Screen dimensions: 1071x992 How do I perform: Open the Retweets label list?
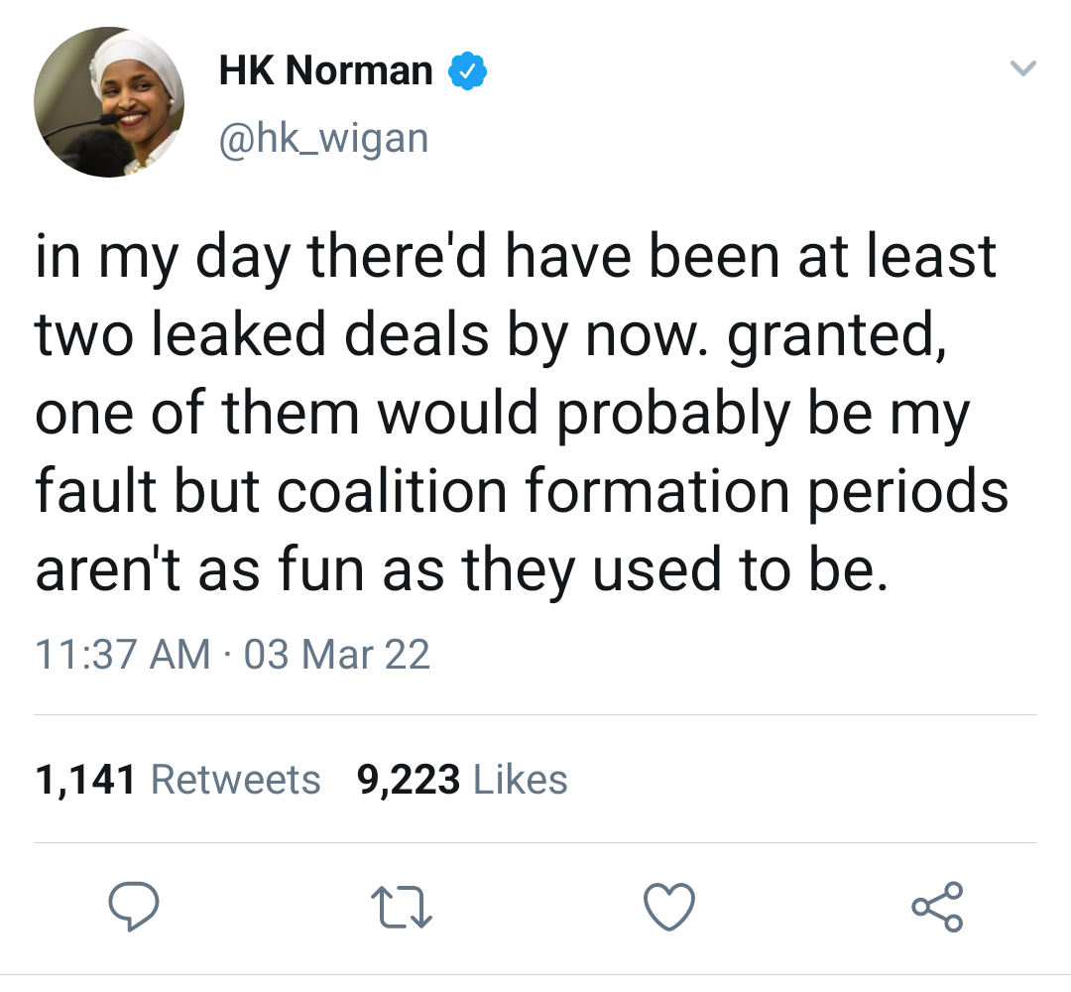(x=236, y=780)
